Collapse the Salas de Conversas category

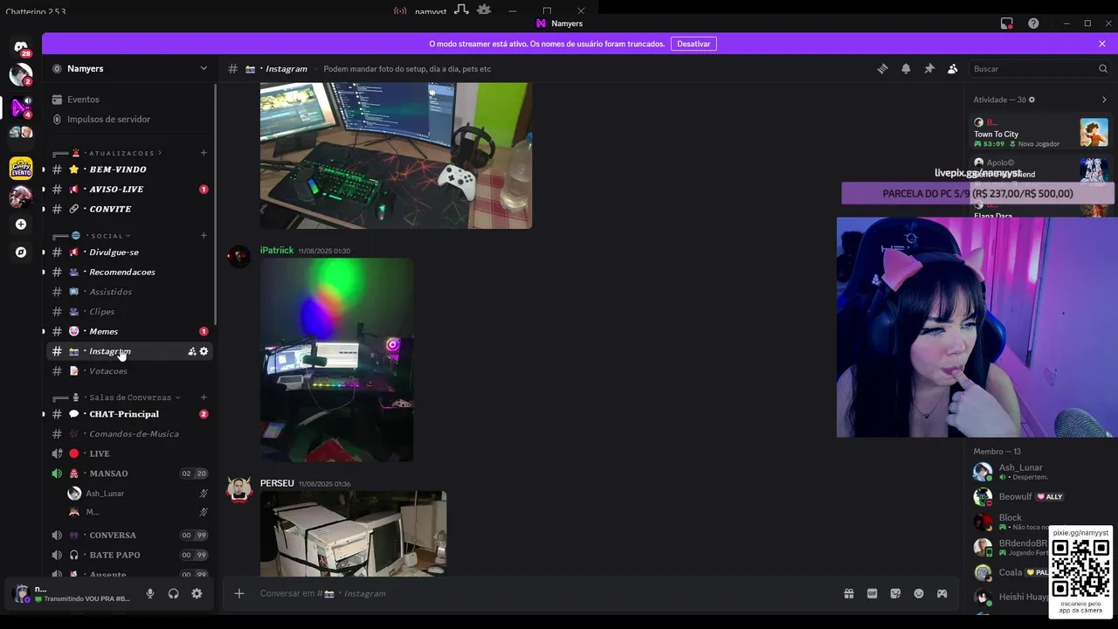pyautogui.click(x=131, y=397)
